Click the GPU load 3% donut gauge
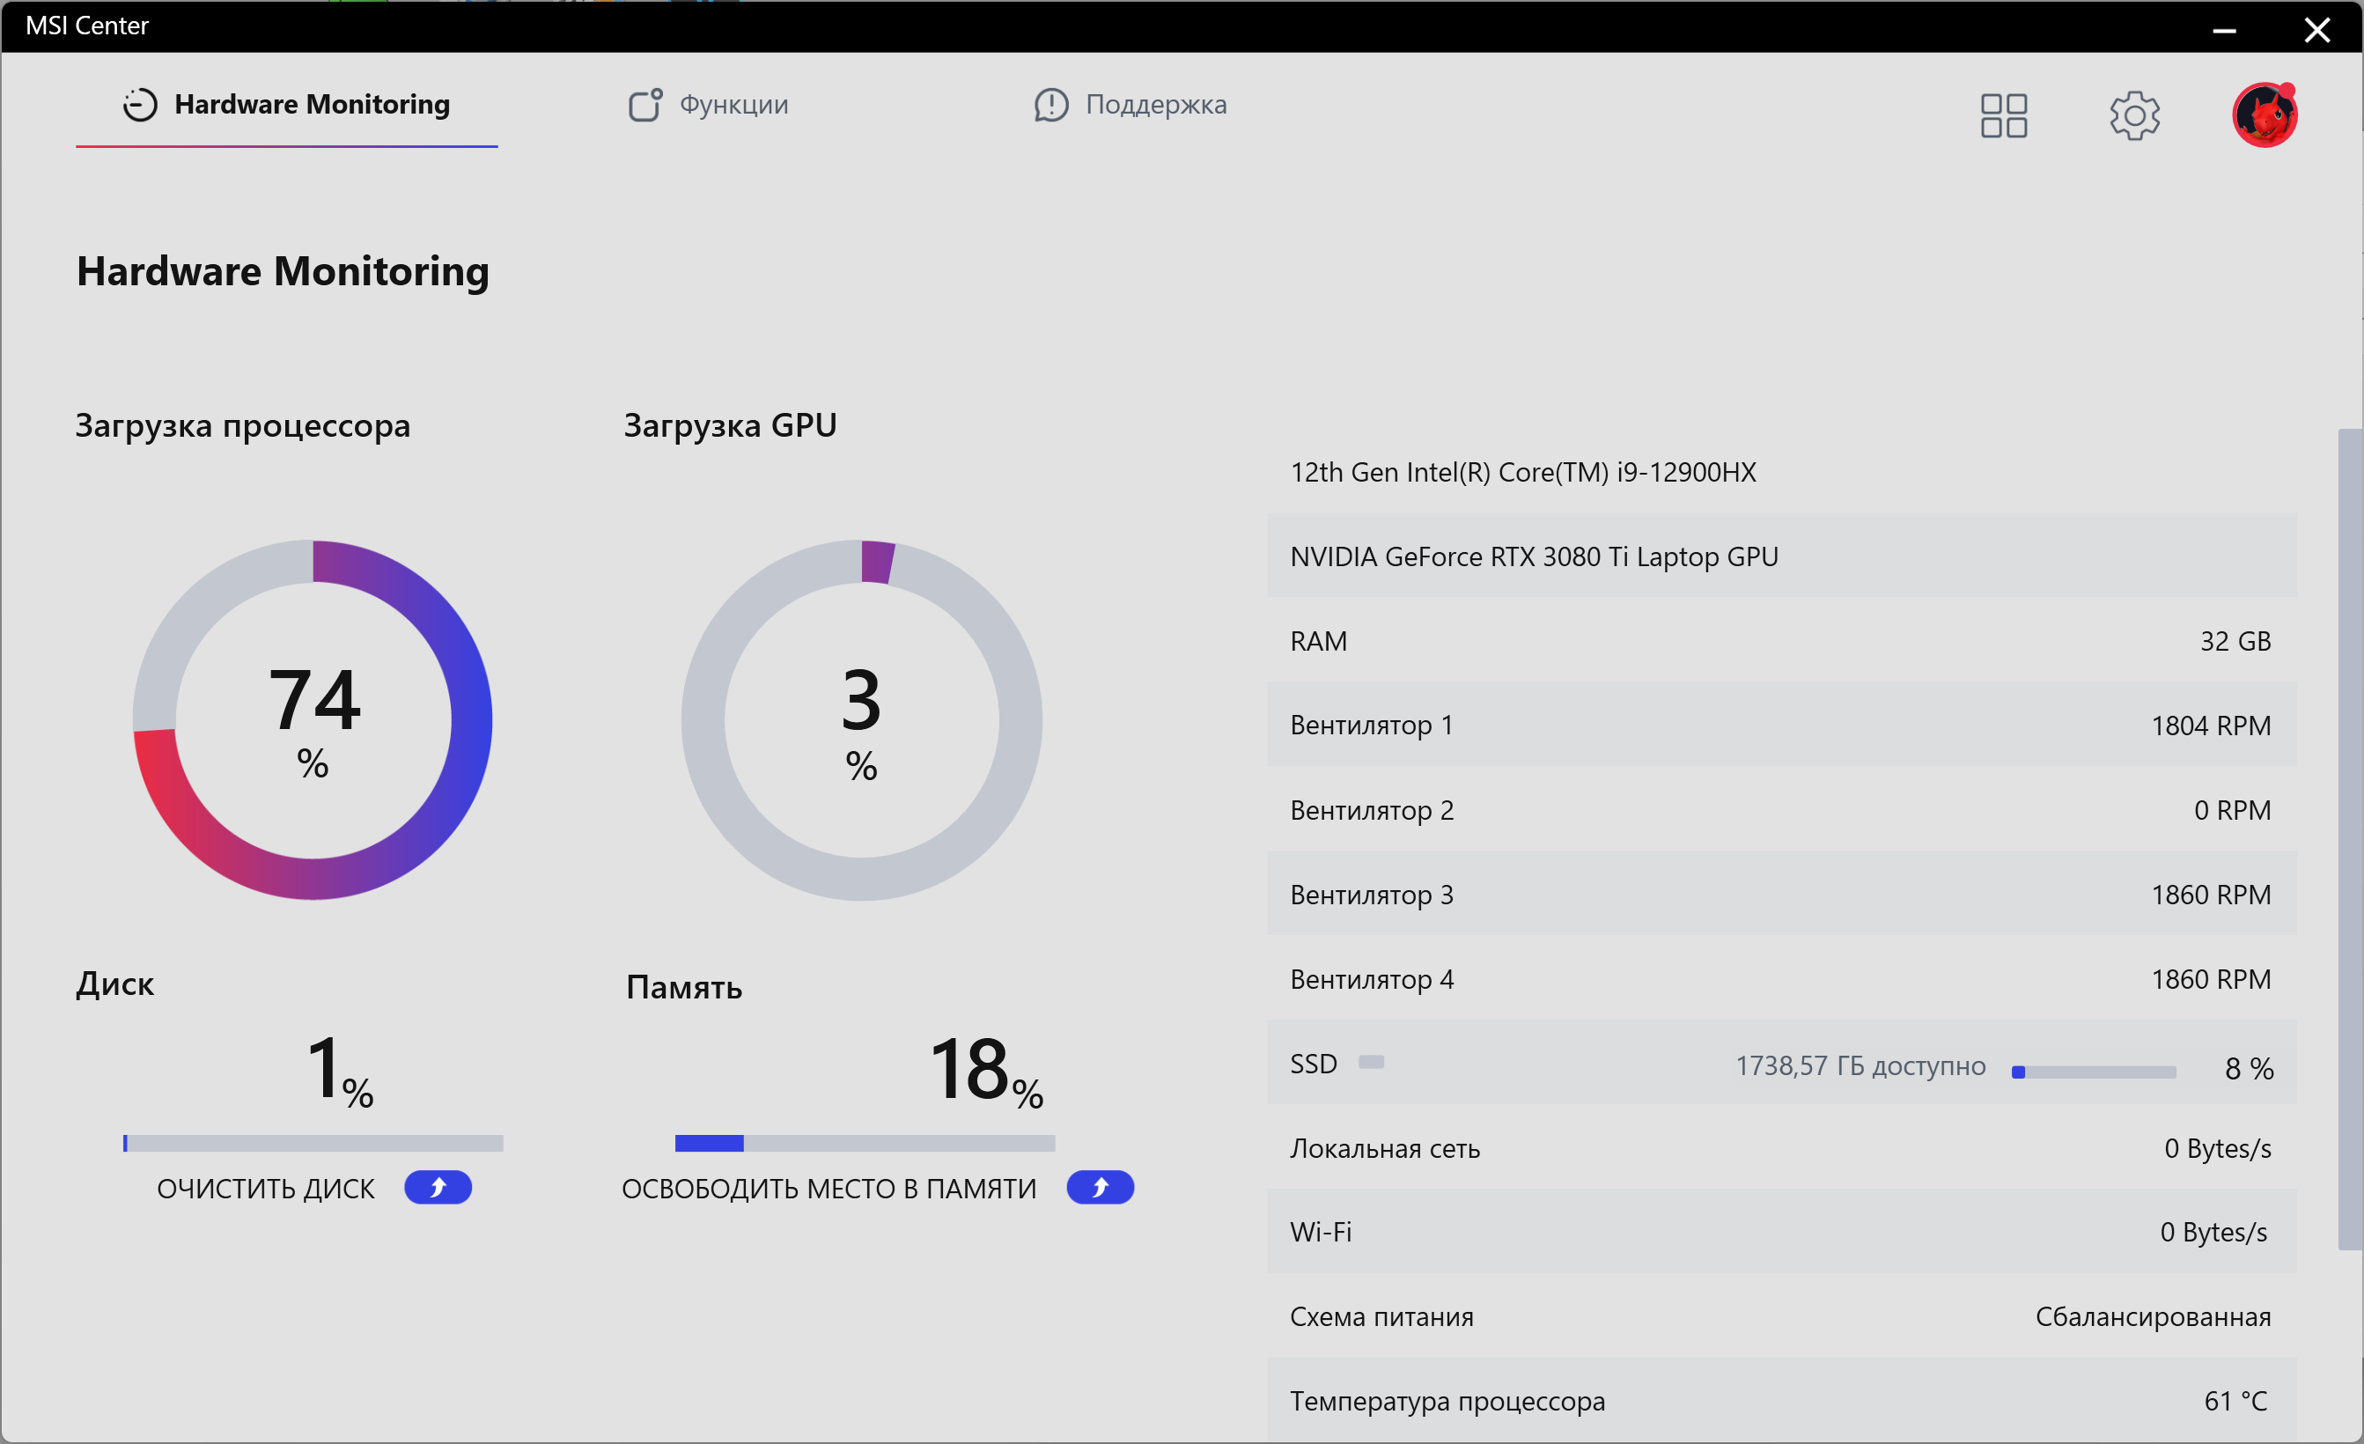Viewport: 2364px width, 1444px height. click(862, 719)
